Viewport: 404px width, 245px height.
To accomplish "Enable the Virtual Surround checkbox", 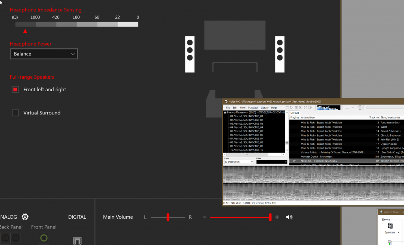I will 15,113.
